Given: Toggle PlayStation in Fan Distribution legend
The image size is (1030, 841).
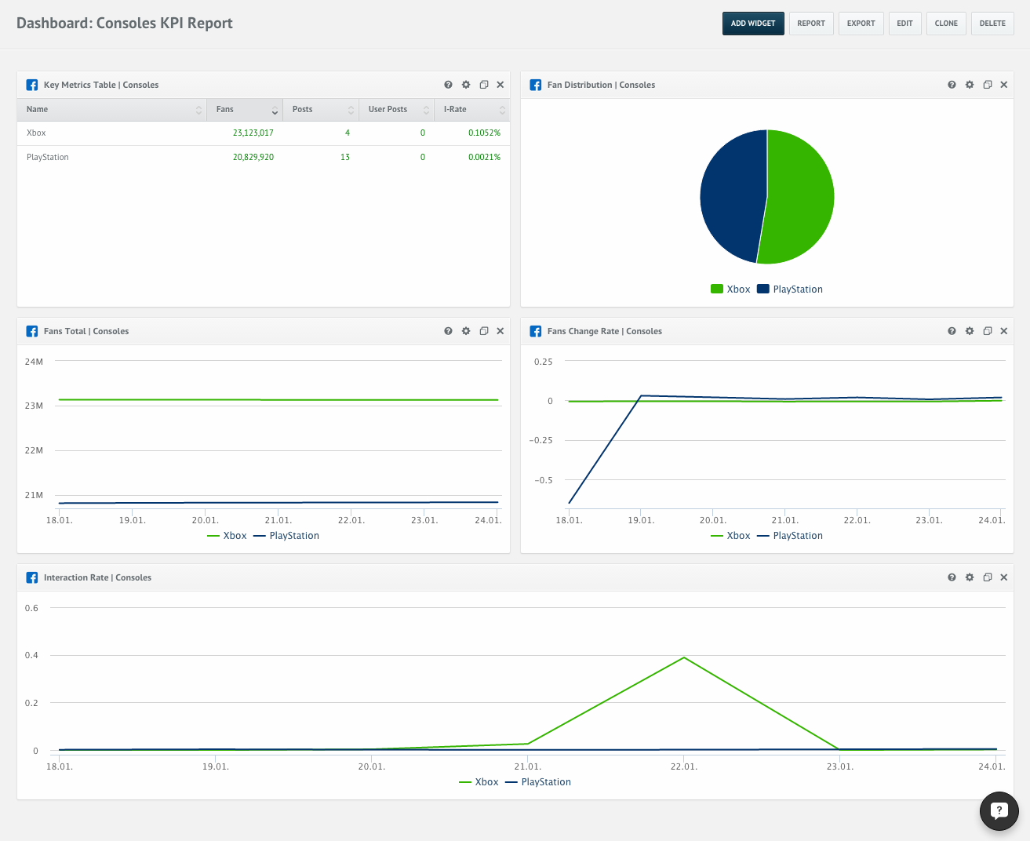Looking at the screenshot, I should pyautogui.click(x=790, y=289).
